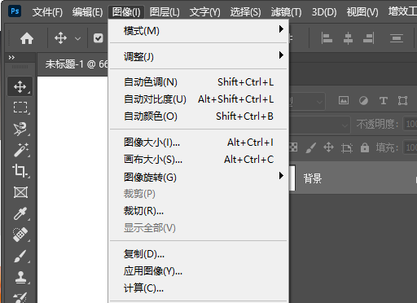
Task: Expand the 图像旋转(G) submenu
Action: 199,177
